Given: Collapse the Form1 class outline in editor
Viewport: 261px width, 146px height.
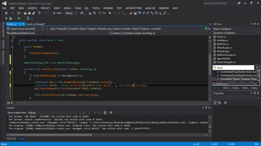Looking at the screenshot, I should tap(12, 40).
